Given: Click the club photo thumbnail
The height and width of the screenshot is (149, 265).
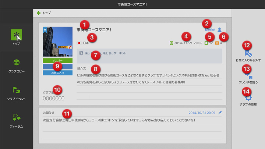Looking at the screenshot, I should tap(58, 42).
